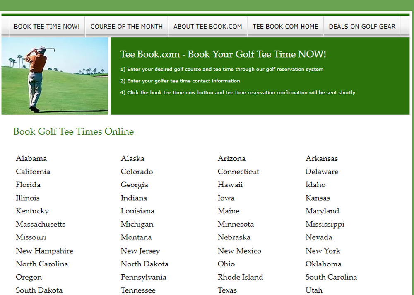Click the golfer swinging photo
The image size is (414, 295).
pos(55,76)
